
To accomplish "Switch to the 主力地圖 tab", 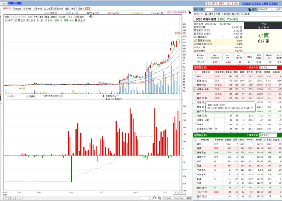I will point(48,8).
